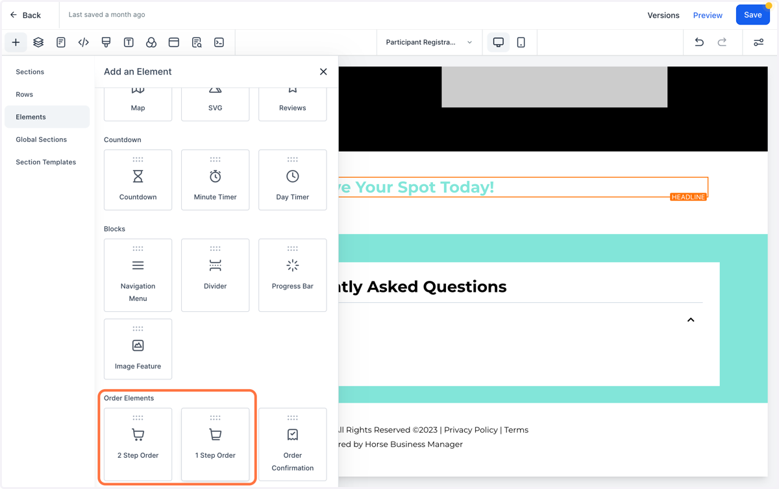
Task: Add the SVG element
Action: 216,104
